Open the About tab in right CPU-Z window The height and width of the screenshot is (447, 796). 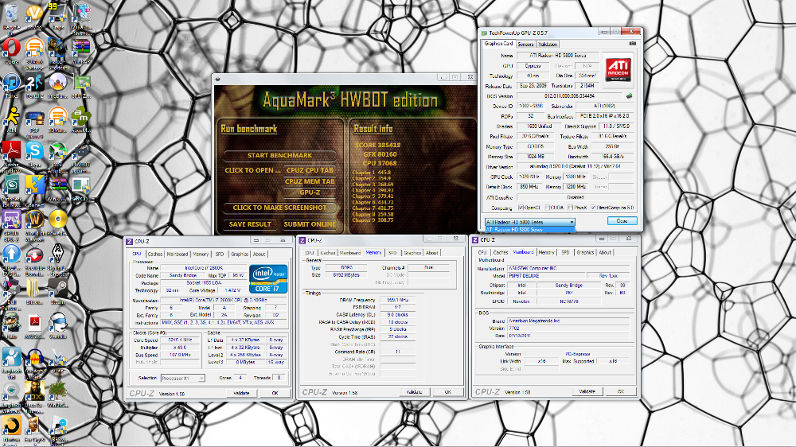(x=605, y=252)
